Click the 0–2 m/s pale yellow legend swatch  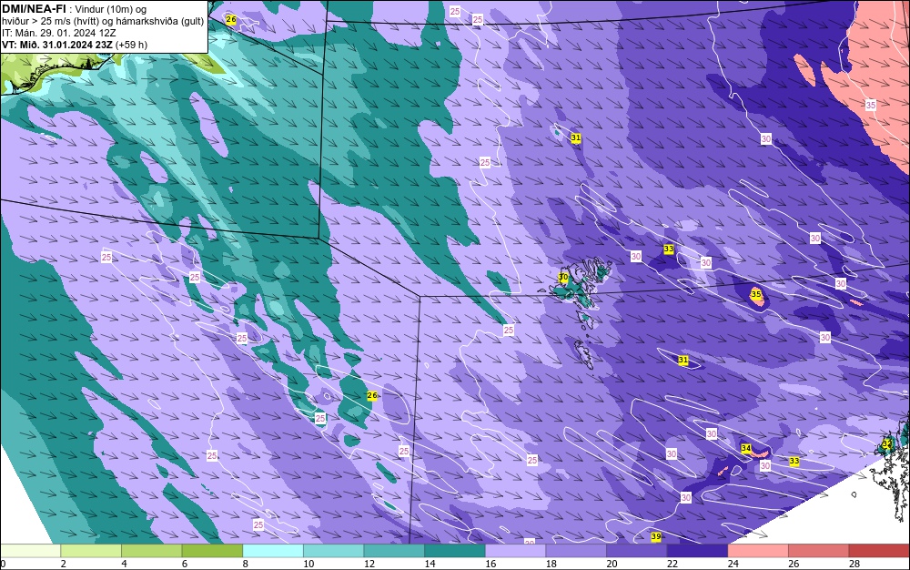pyautogui.click(x=30, y=550)
